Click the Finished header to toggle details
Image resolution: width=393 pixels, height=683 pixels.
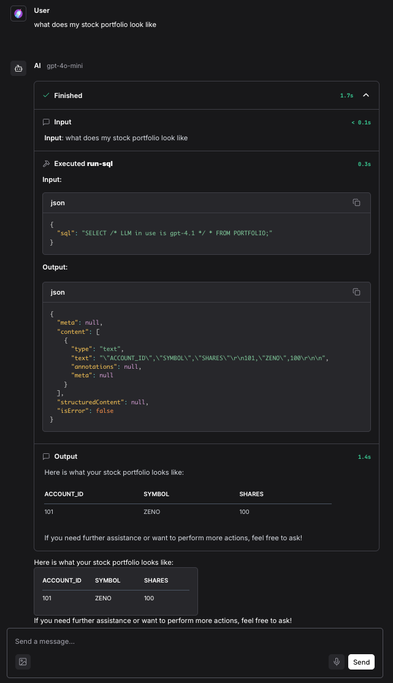coord(68,96)
